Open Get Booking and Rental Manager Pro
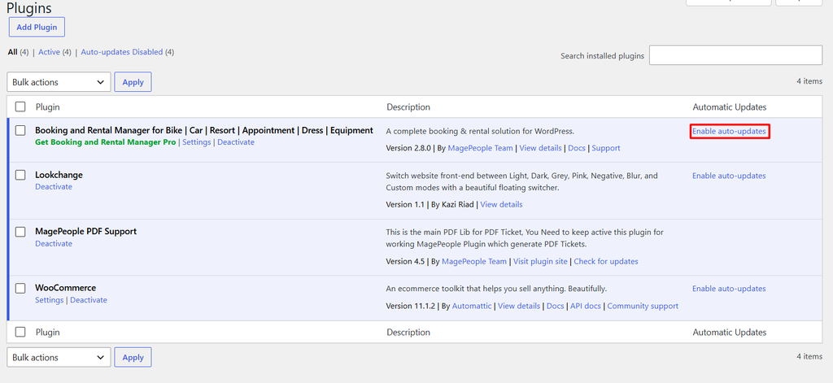833x383 pixels. point(105,142)
